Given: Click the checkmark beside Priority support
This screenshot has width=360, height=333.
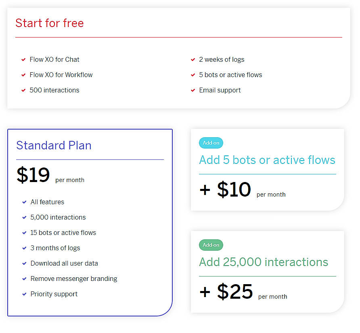Looking at the screenshot, I should point(25,294).
